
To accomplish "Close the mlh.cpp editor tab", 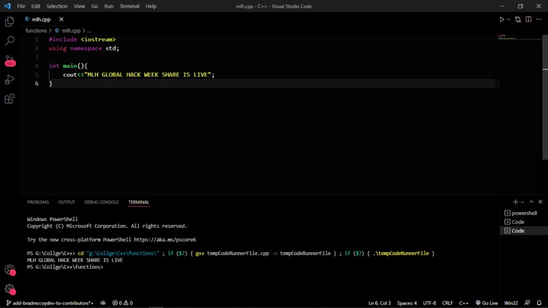I will [x=61, y=20].
